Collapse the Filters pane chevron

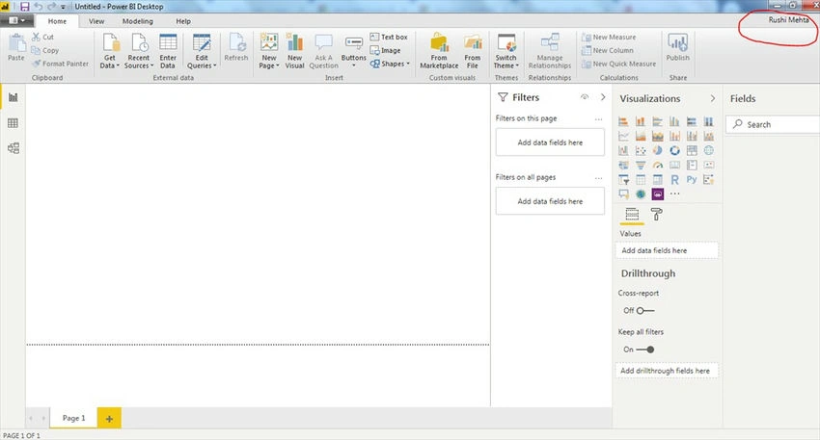click(x=603, y=97)
